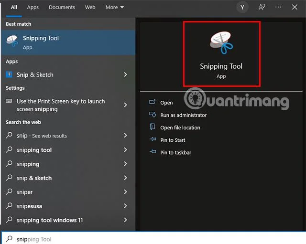
Task: Click the 'Settings' section heading
Action: [15, 88]
